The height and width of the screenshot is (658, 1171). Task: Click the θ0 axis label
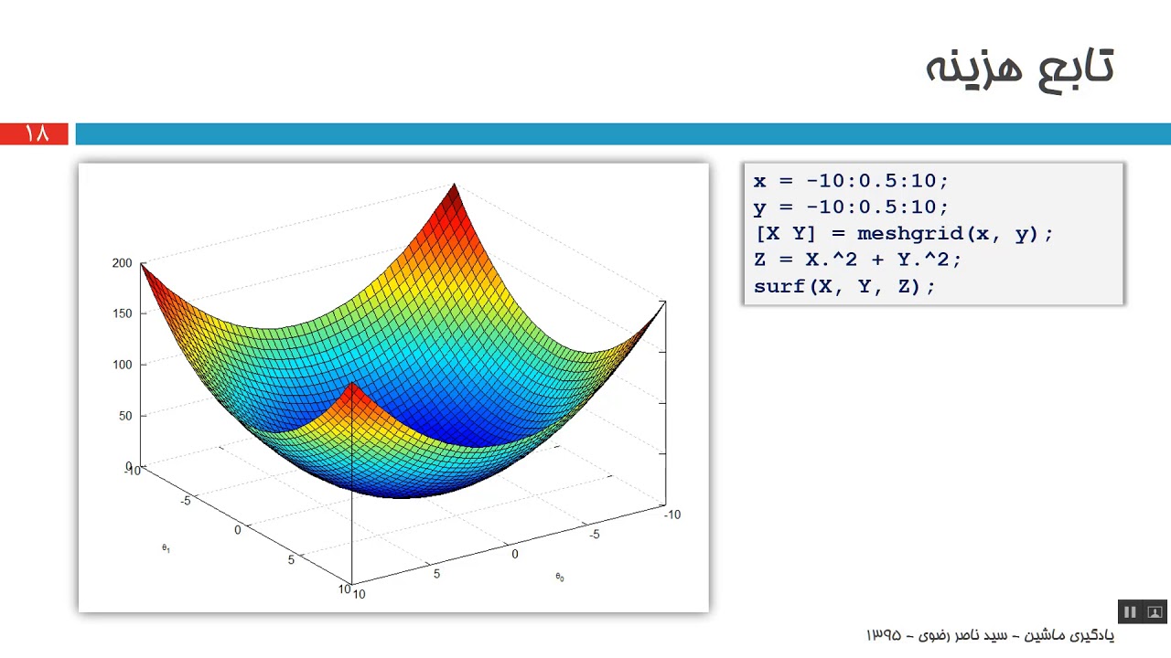point(559,577)
